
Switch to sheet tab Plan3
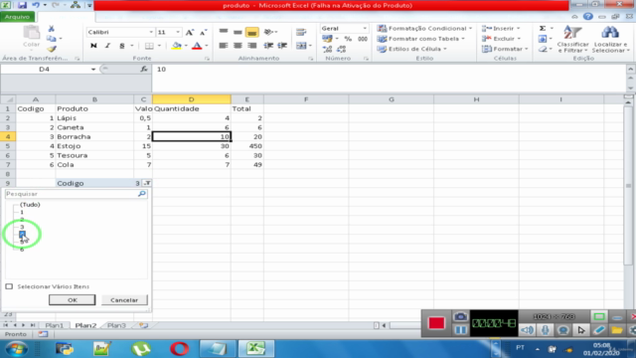pos(116,325)
